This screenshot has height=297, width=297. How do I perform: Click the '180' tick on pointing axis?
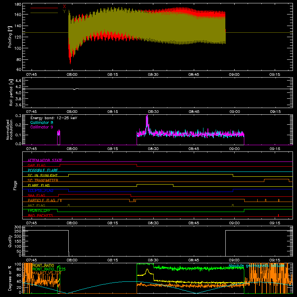(x=18, y=4)
